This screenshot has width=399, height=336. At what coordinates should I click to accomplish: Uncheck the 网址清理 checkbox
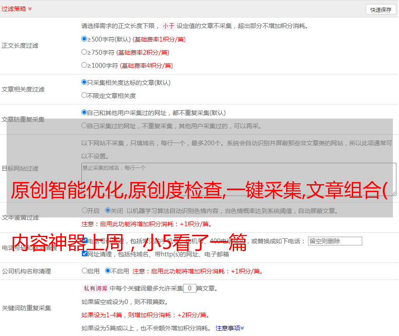(84, 254)
